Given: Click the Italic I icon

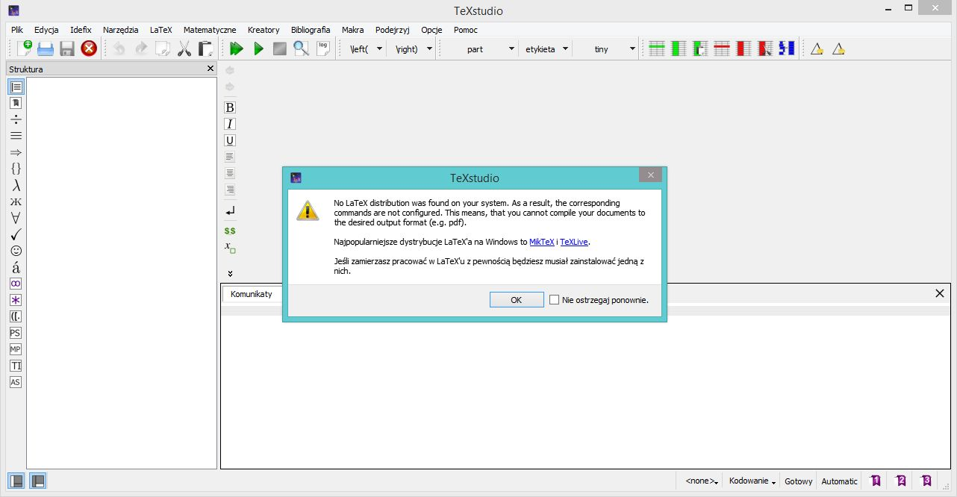Looking at the screenshot, I should coord(230,124).
